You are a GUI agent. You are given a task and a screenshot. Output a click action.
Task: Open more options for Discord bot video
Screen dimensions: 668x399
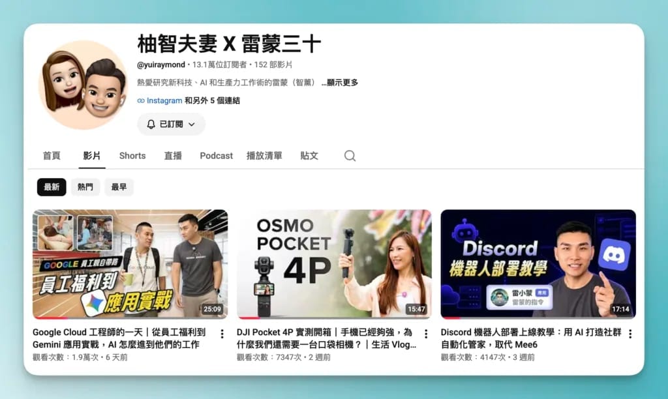[630, 334]
